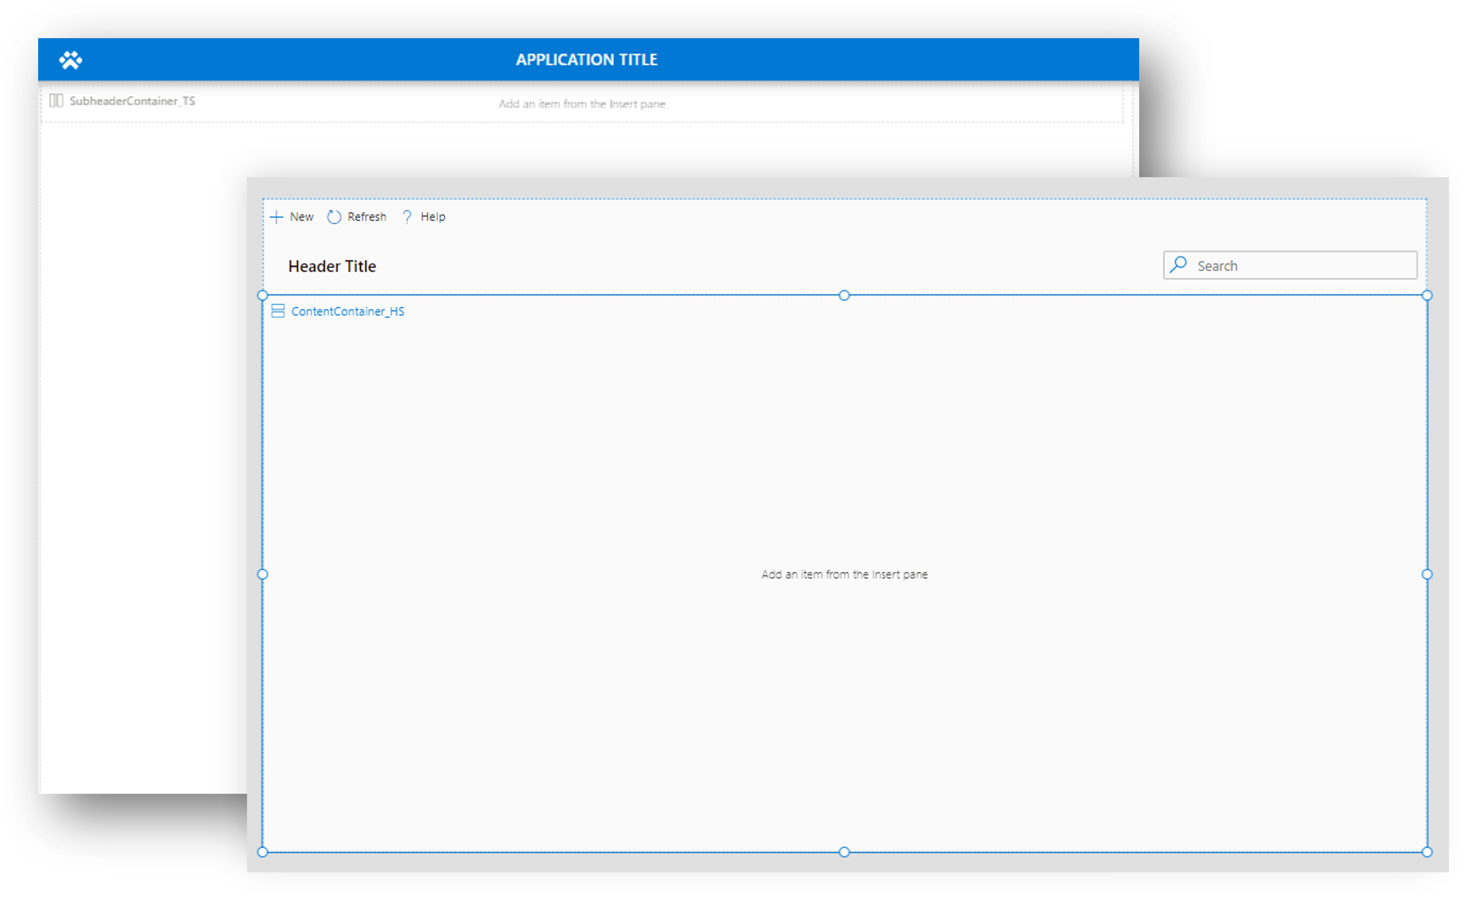Select the ContentContainer_HS label
The height and width of the screenshot is (899, 1468).
(x=347, y=312)
